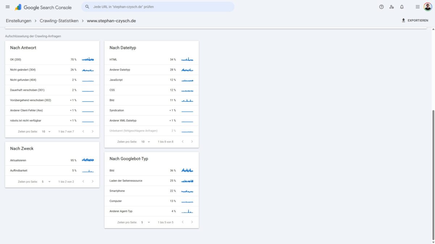This screenshot has width=435, height=244.
Task: Expand rows-per-page dropdown in Nach Googlebot-Typ
Action: (145, 222)
